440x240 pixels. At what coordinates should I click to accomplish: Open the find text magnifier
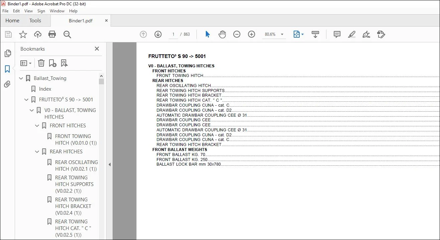click(x=67, y=34)
